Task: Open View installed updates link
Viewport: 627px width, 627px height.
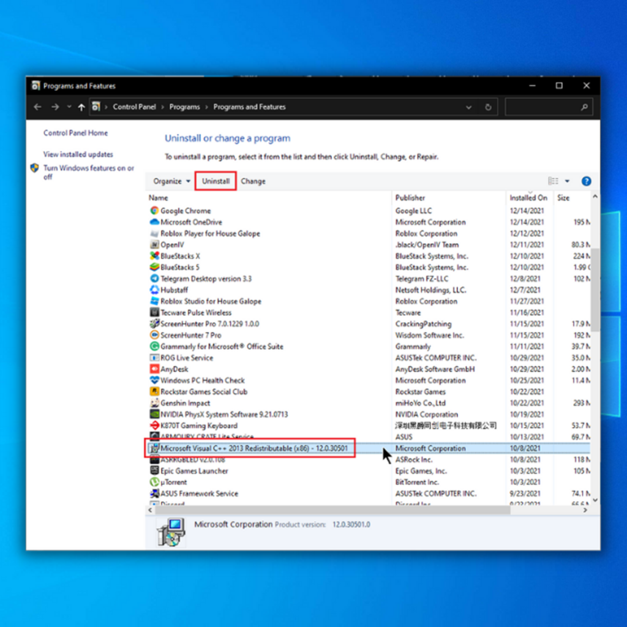Action: coord(78,154)
